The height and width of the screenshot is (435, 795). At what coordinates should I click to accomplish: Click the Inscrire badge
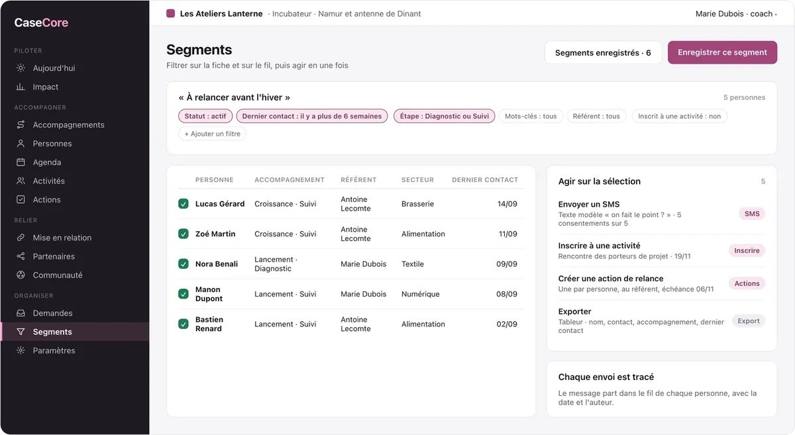coord(747,250)
